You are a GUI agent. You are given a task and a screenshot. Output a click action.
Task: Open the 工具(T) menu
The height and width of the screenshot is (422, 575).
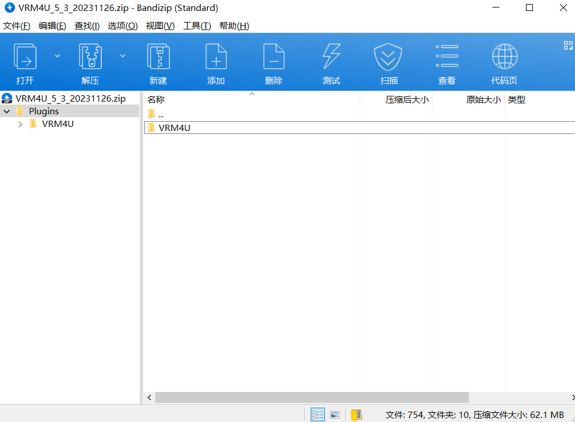click(x=197, y=25)
